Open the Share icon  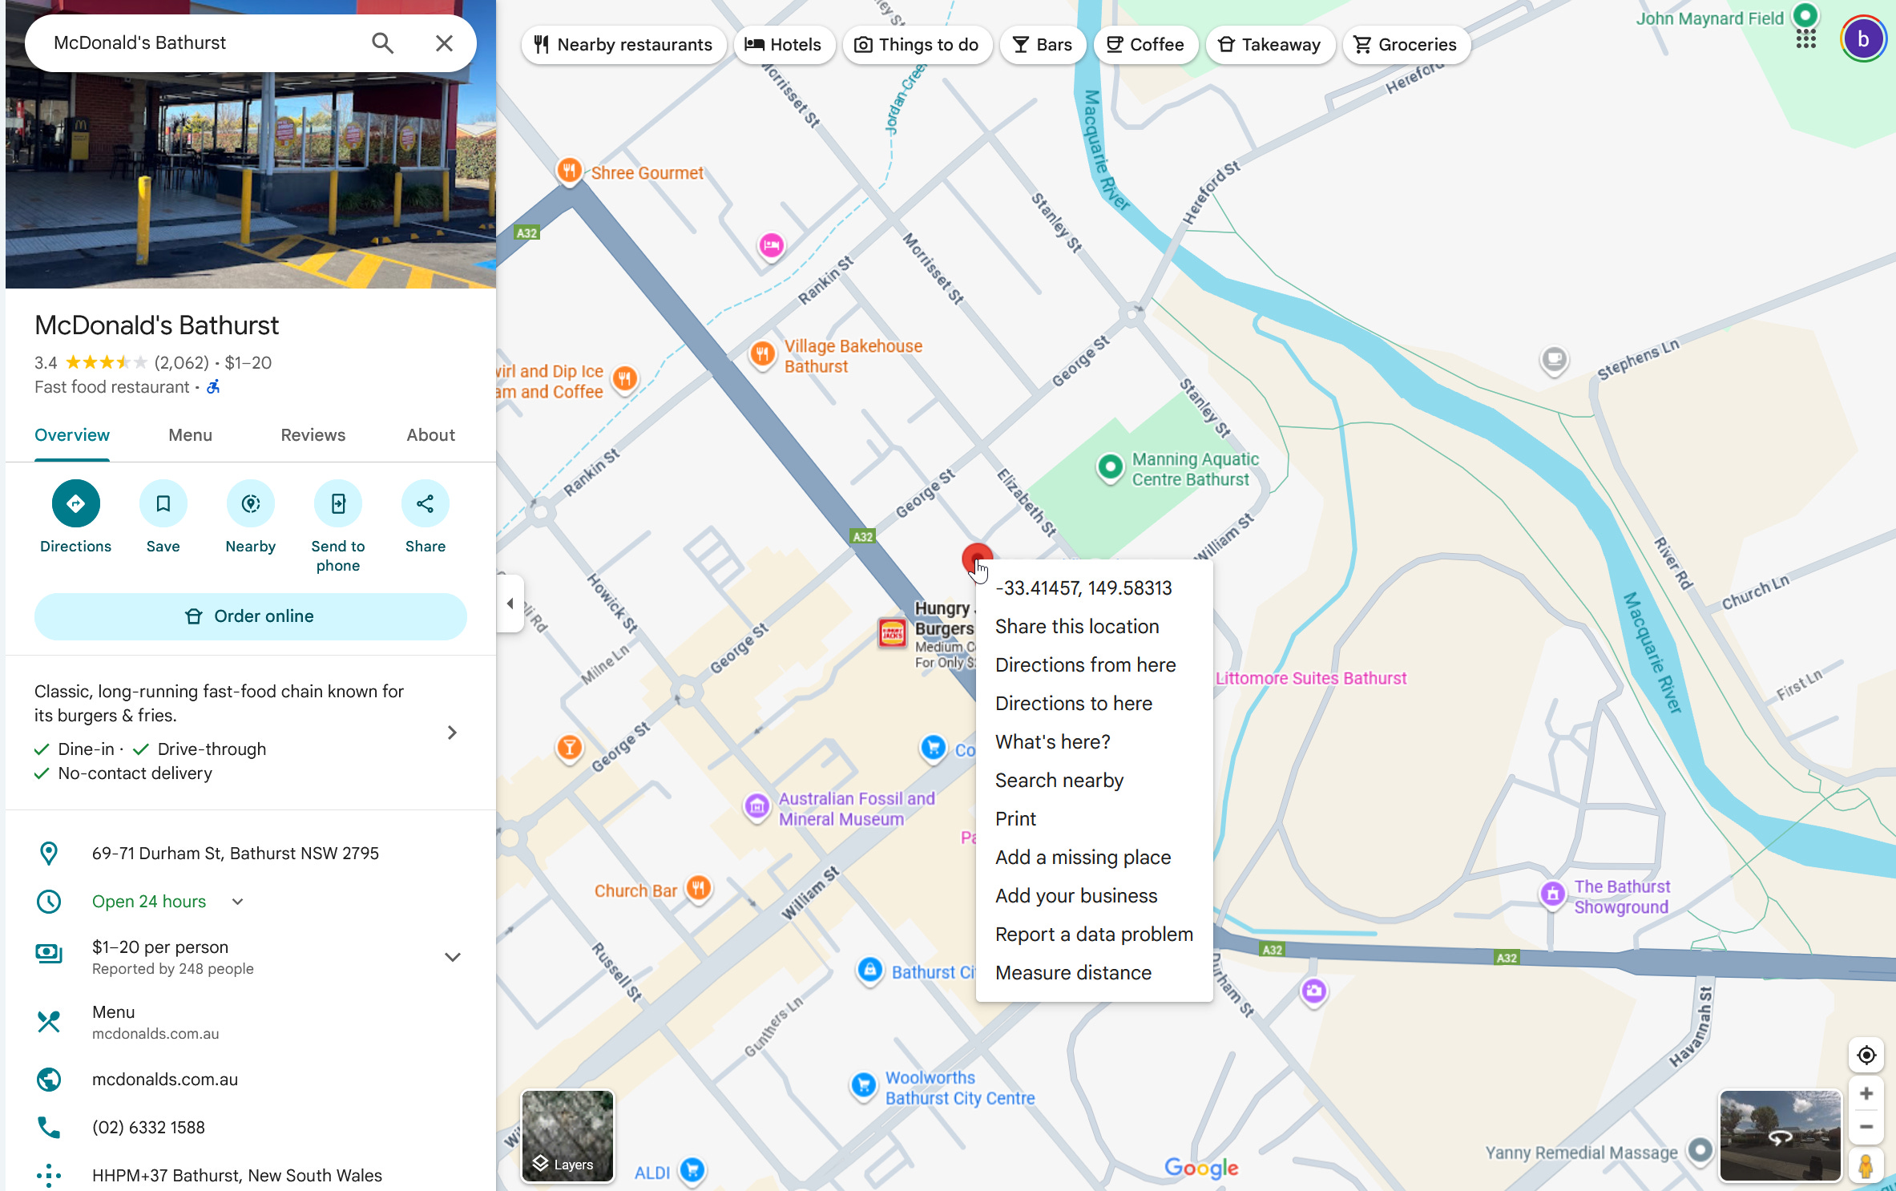coord(425,503)
